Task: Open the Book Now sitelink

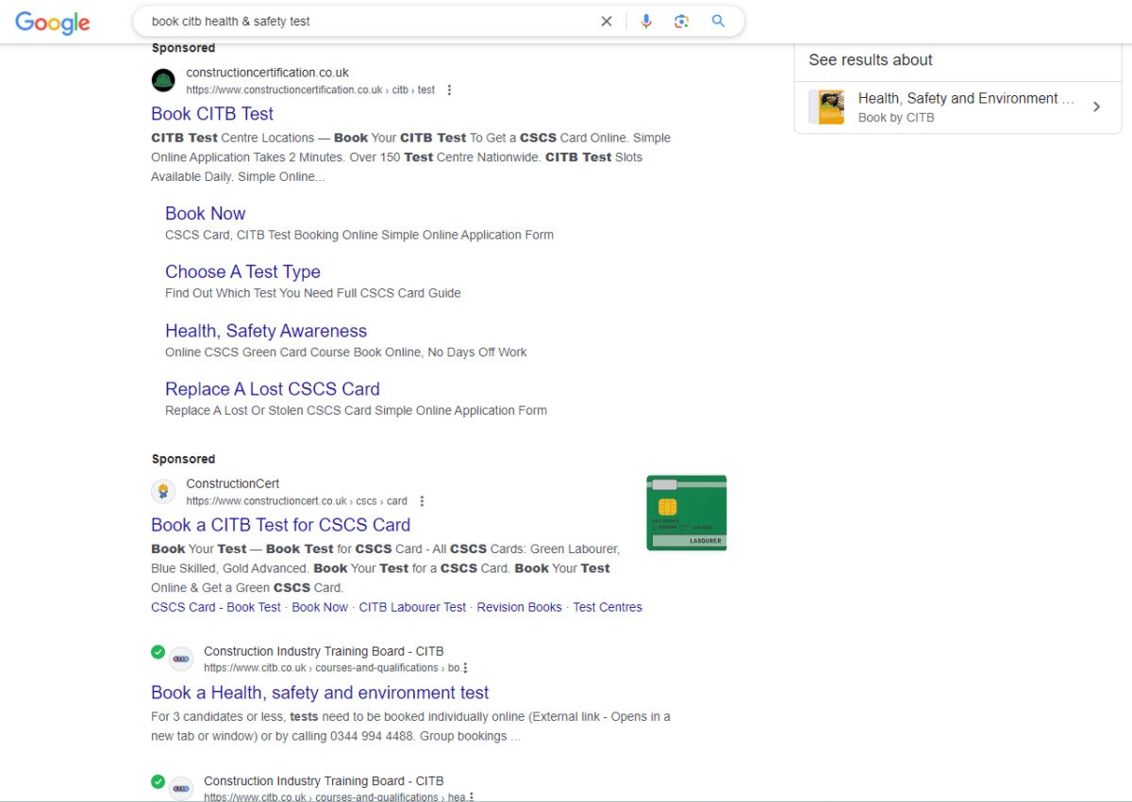Action: pyautogui.click(x=205, y=214)
